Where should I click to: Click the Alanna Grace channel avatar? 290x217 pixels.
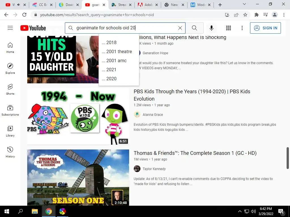[137, 114]
